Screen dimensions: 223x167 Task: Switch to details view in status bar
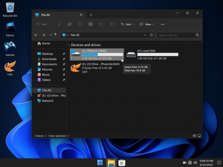(x=194, y=136)
